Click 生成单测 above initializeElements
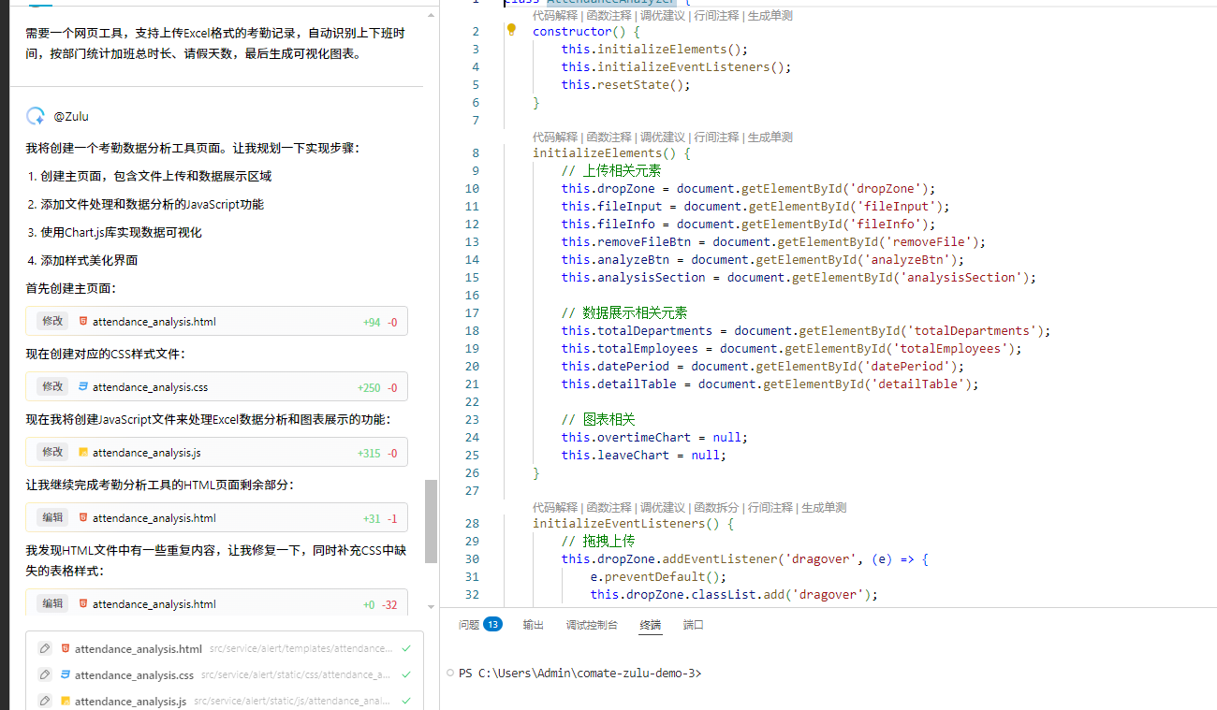Image resolution: width=1217 pixels, height=710 pixels. [770, 138]
